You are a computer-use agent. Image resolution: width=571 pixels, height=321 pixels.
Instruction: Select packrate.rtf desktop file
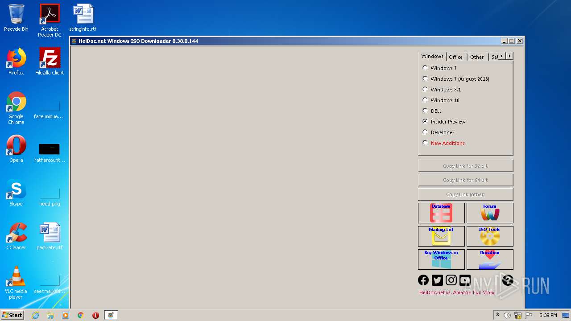pos(50,236)
